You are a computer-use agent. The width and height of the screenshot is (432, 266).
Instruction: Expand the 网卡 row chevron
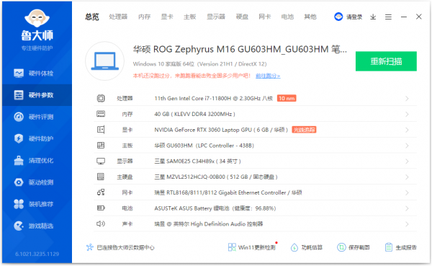pyautogui.click(x=407, y=193)
